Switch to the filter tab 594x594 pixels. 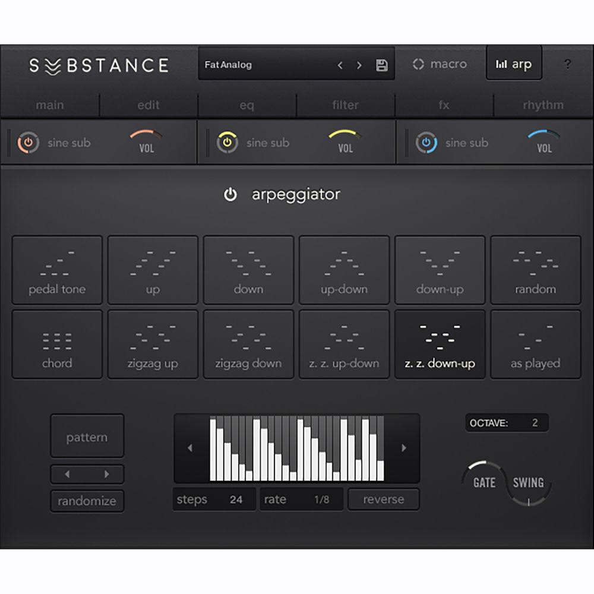(345, 105)
